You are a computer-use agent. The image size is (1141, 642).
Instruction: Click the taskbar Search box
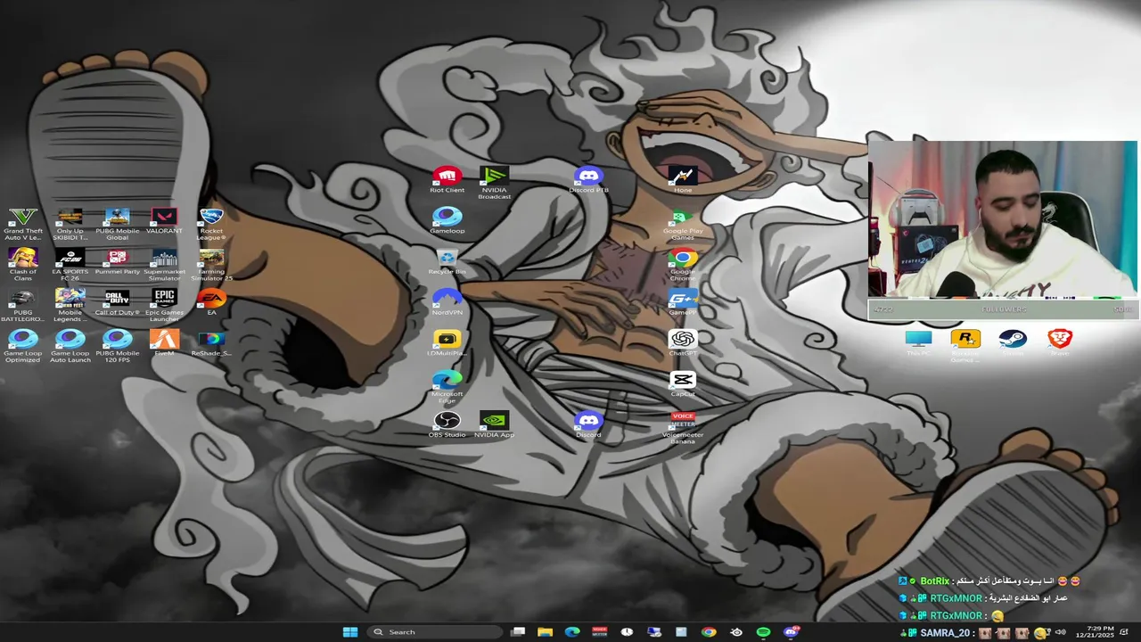pos(433,632)
